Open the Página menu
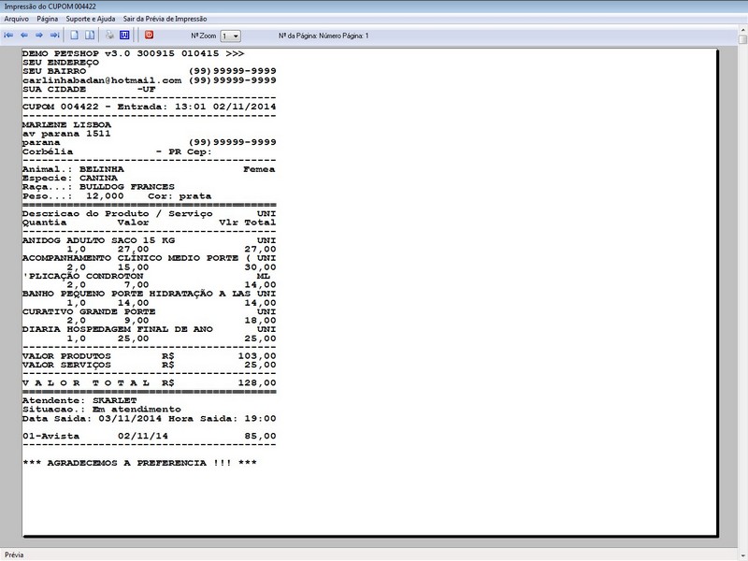Viewport: 748px width, 561px height. 48,19
